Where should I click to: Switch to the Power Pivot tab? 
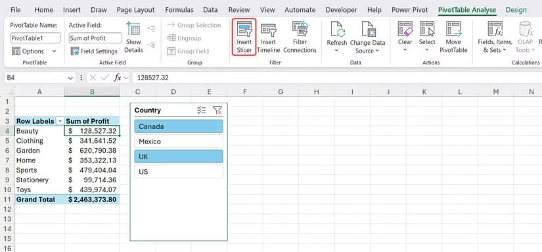409,10
